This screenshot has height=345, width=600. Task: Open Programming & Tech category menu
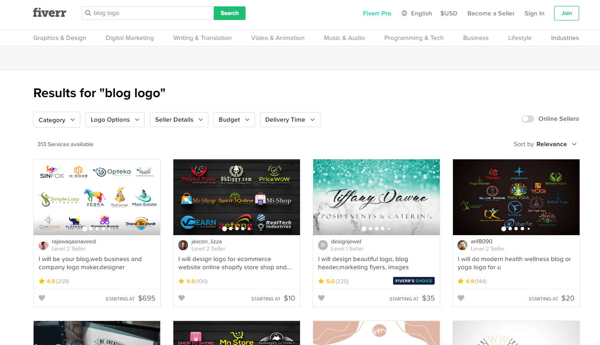point(414,38)
